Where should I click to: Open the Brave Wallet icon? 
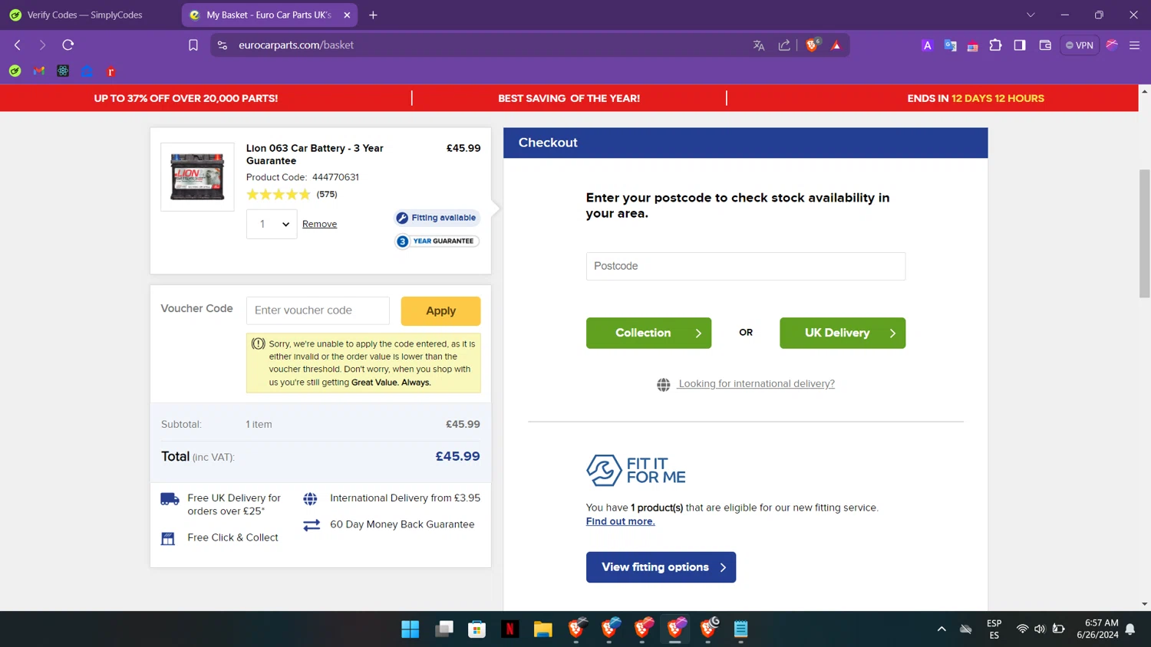1045,45
